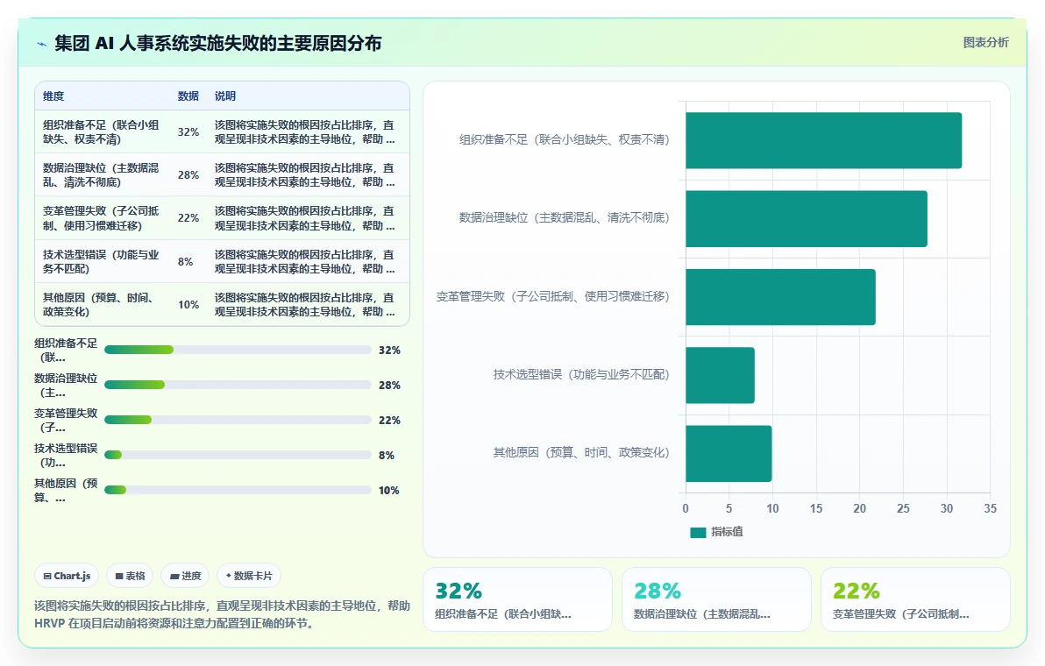This screenshot has width=1045, height=666.
Task: Select the 数据卡片 tag chip
Action: [x=249, y=576]
